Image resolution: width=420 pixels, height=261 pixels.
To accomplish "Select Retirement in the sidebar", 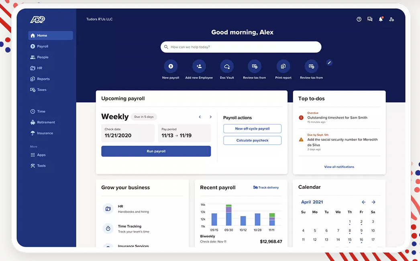I will [x=46, y=122].
